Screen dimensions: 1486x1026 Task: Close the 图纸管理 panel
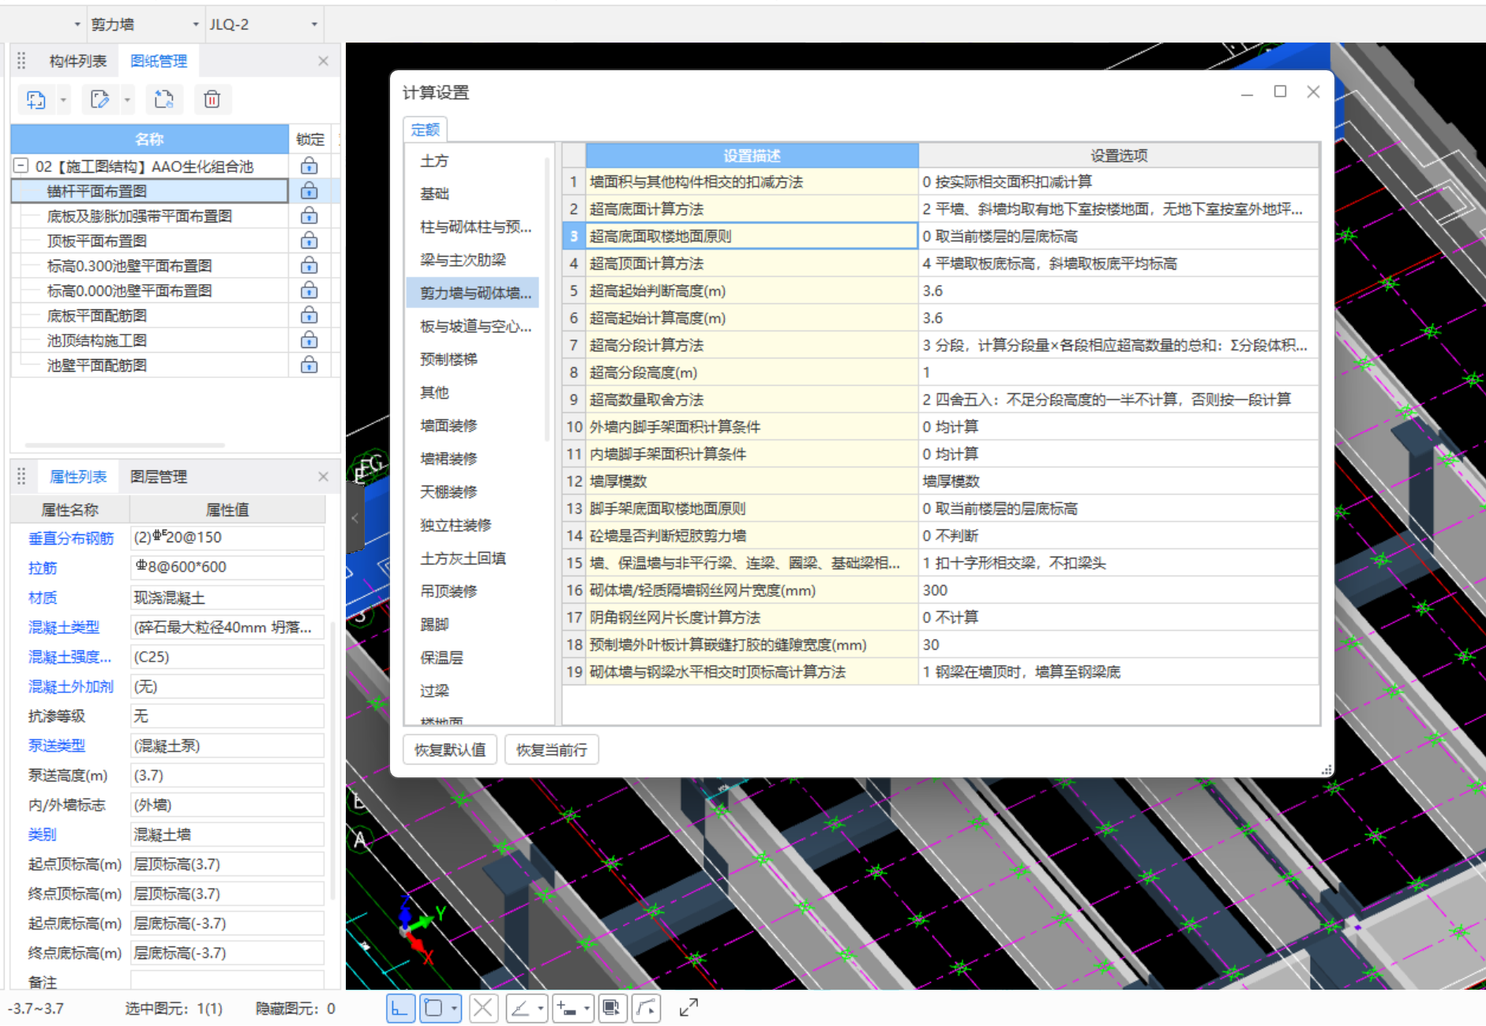click(x=323, y=61)
